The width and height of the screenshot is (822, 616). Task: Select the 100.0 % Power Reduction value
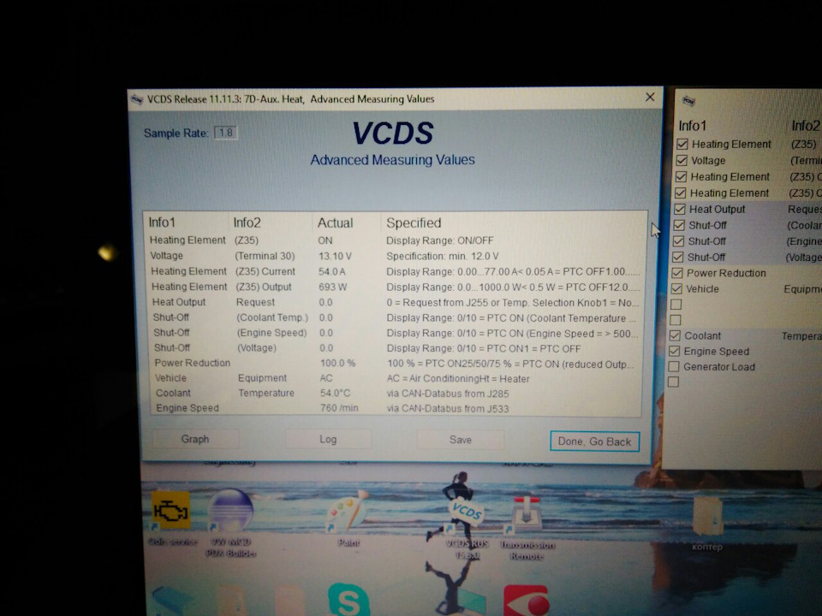pos(337,363)
